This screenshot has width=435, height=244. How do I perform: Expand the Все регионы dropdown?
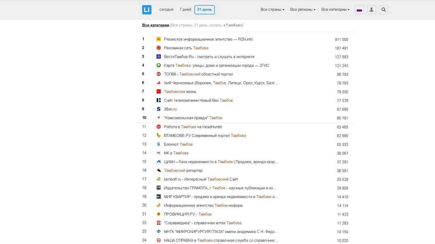[x=303, y=10]
